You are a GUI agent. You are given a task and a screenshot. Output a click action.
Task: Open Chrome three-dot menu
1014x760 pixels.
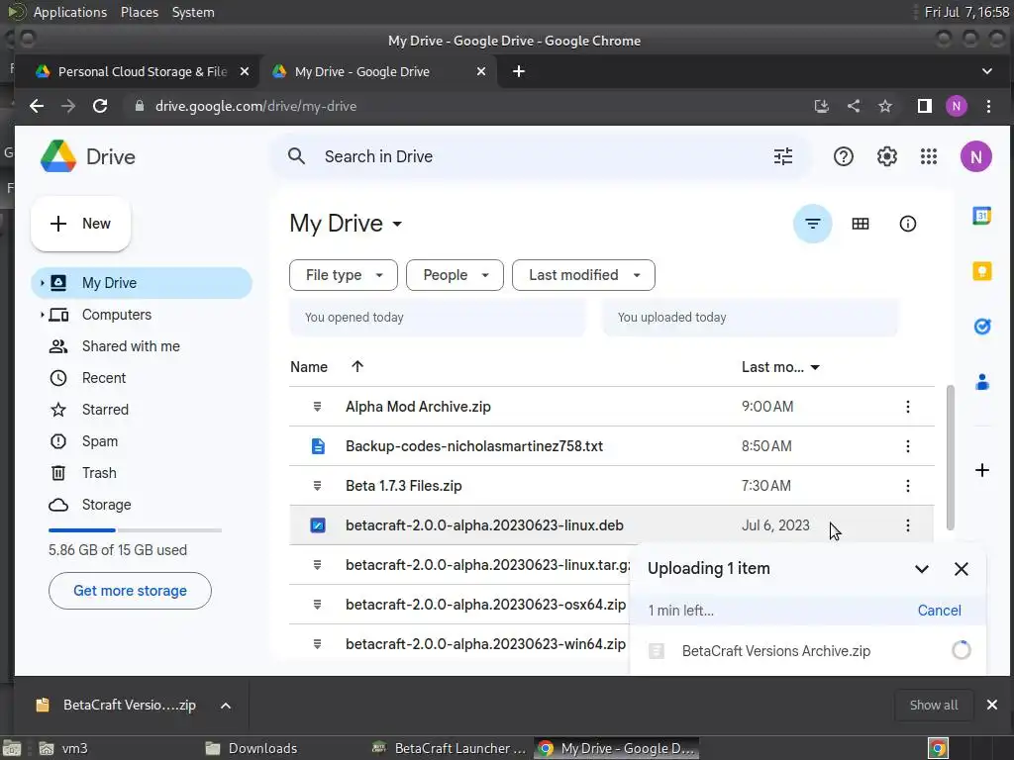pos(988,106)
